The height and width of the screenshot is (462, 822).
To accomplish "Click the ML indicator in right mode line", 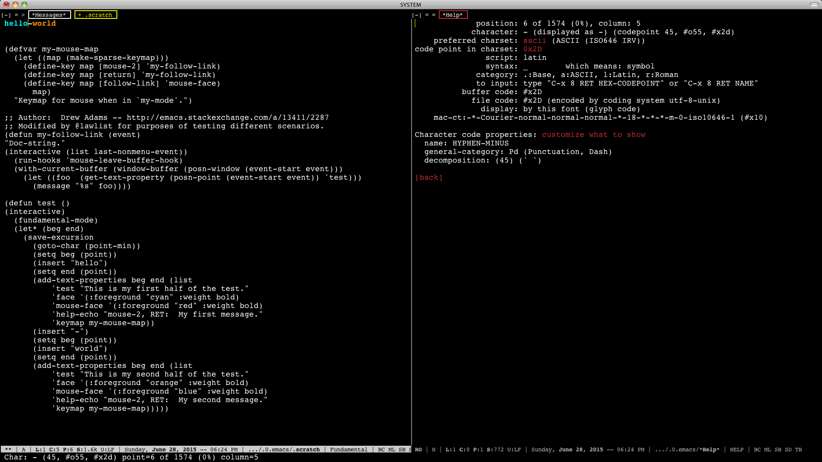I will 768,450.
